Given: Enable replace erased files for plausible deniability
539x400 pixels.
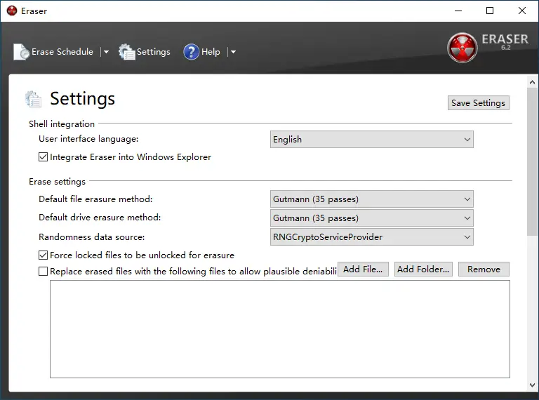Looking at the screenshot, I should [44, 271].
